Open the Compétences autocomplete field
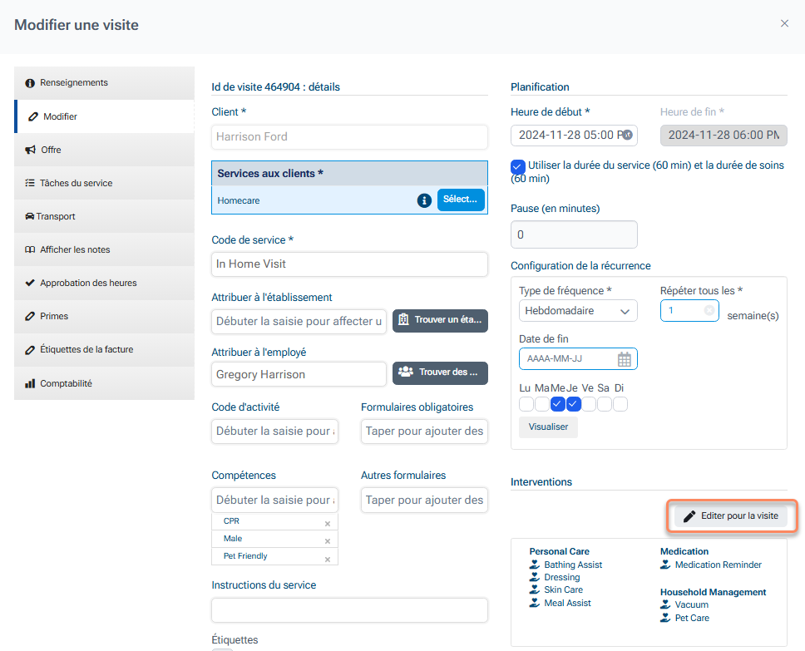This screenshot has width=805, height=651. click(275, 500)
